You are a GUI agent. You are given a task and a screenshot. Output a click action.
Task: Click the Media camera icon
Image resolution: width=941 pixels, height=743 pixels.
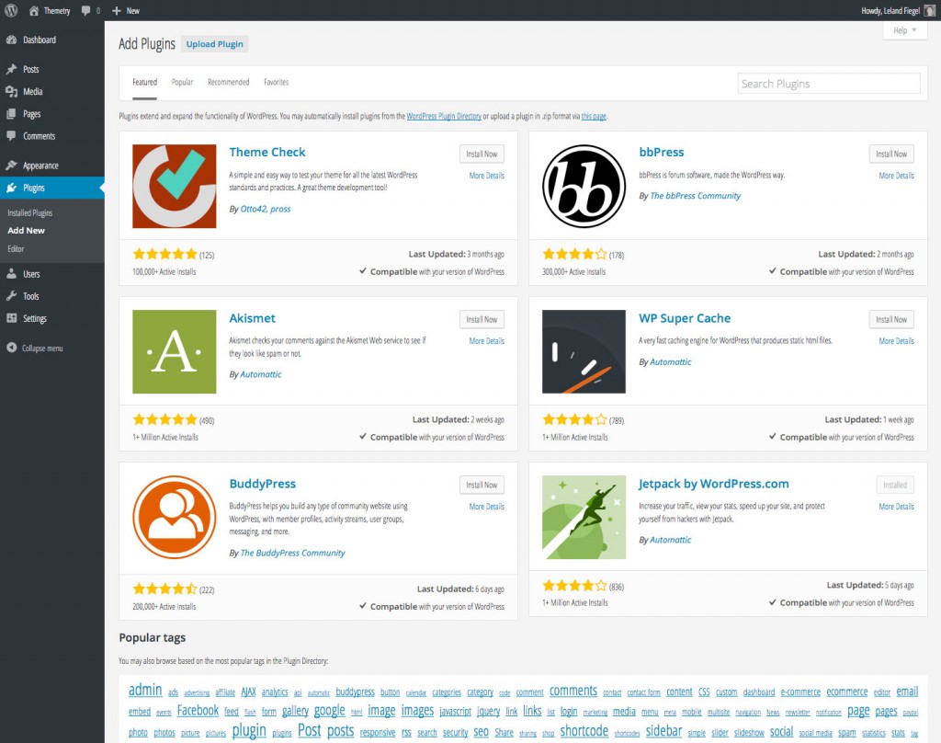pos(13,91)
